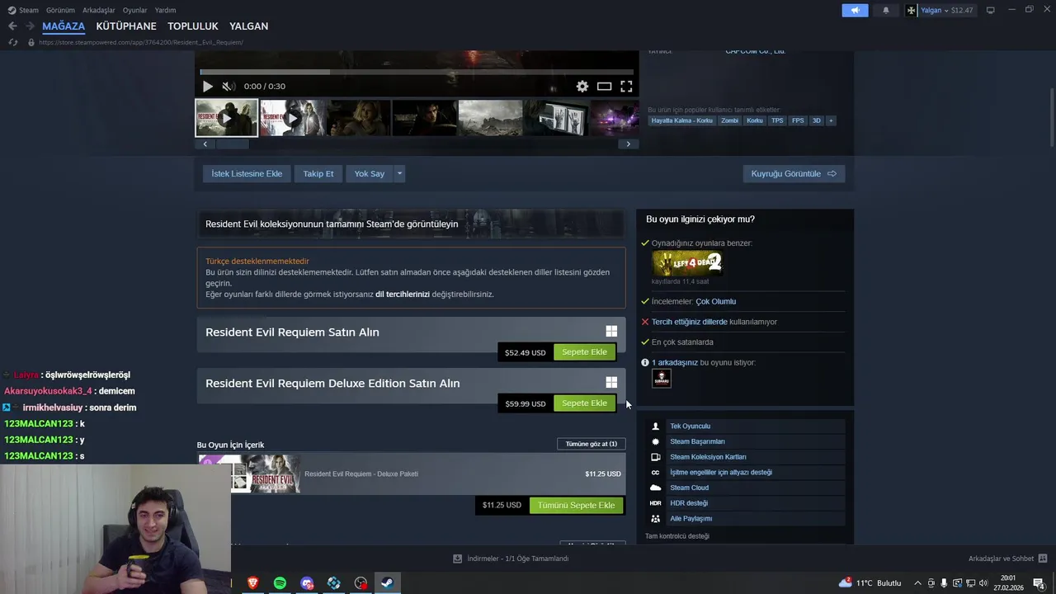1056x594 pixels.
Task: Add a tag with the plus button
Action: point(831,120)
